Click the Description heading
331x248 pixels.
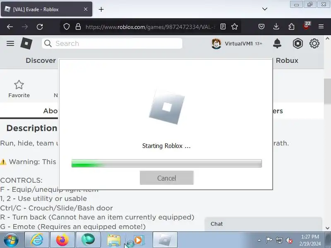[x=32, y=128]
